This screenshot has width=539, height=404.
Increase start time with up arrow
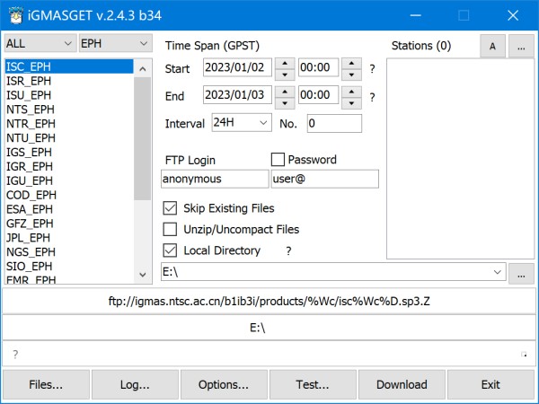[x=351, y=64]
